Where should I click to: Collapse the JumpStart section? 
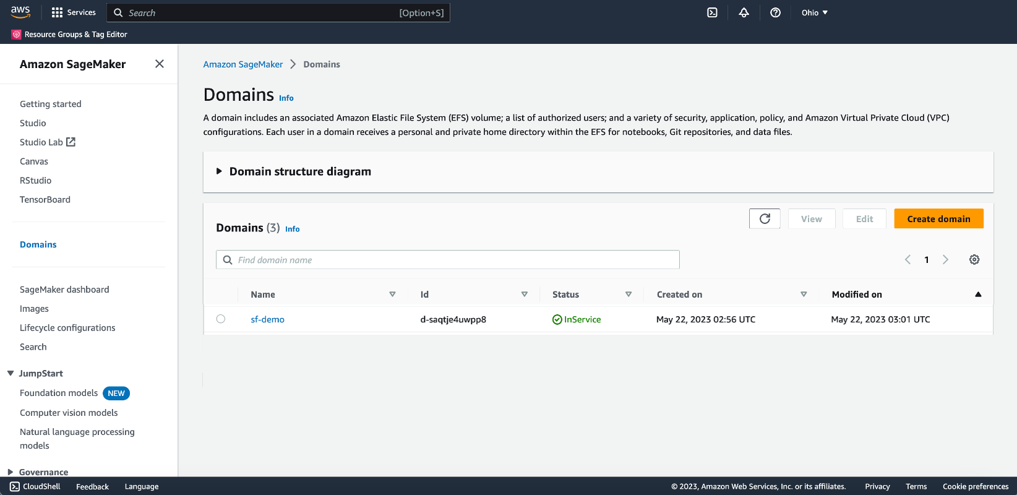[x=11, y=373]
